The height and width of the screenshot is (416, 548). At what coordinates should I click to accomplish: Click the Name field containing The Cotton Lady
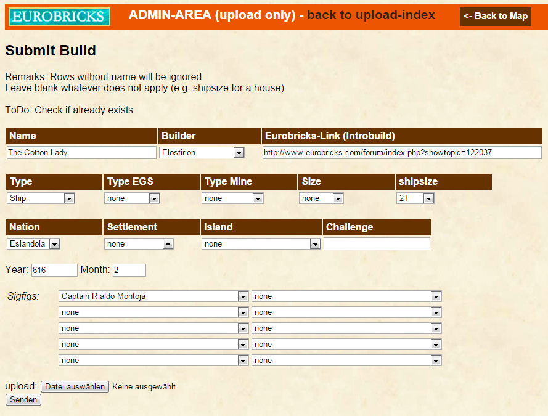81,152
